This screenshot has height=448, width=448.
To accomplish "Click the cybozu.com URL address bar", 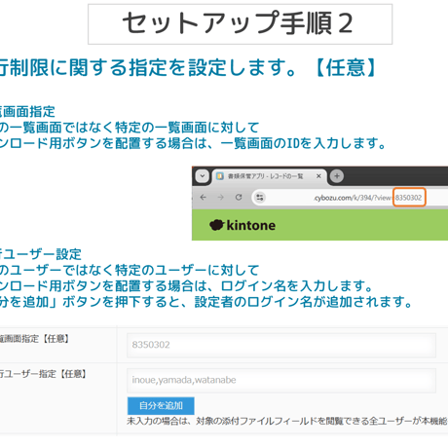I will (x=350, y=198).
